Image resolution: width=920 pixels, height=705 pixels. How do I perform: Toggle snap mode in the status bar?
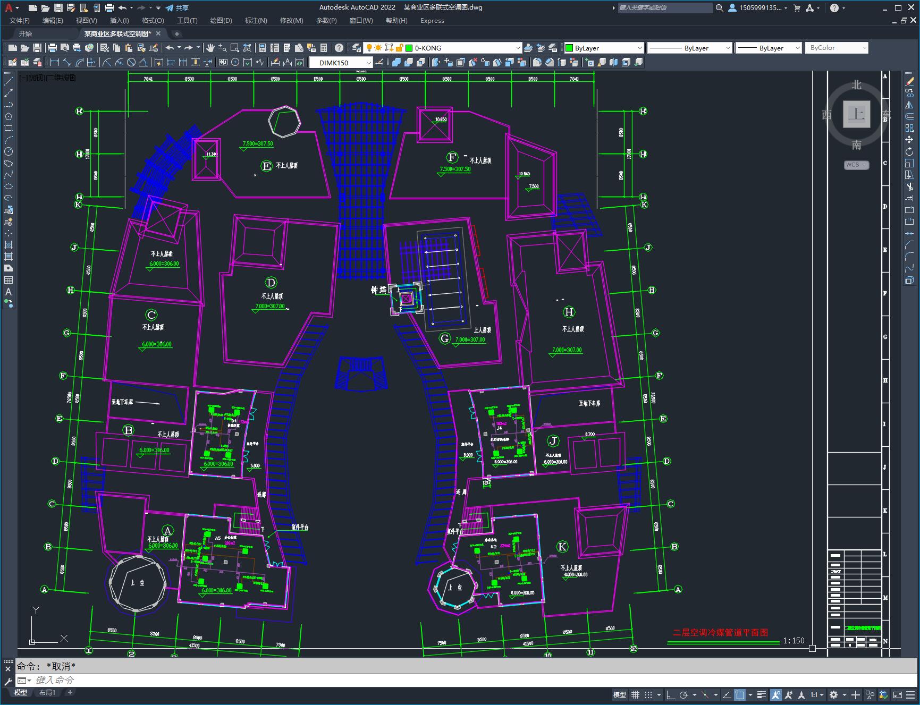coord(648,694)
